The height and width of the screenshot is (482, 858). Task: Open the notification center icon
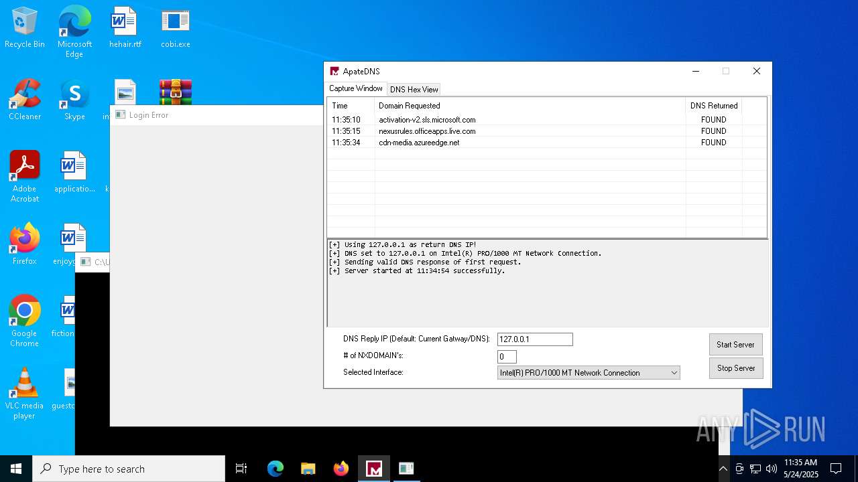pos(836,469)
